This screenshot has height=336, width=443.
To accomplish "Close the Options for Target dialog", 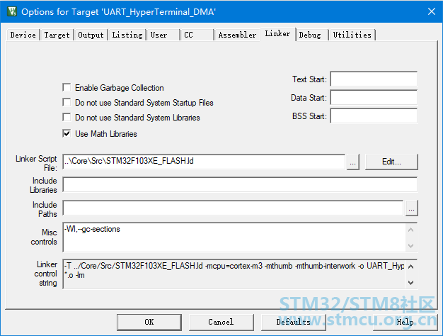I will 432,11.
